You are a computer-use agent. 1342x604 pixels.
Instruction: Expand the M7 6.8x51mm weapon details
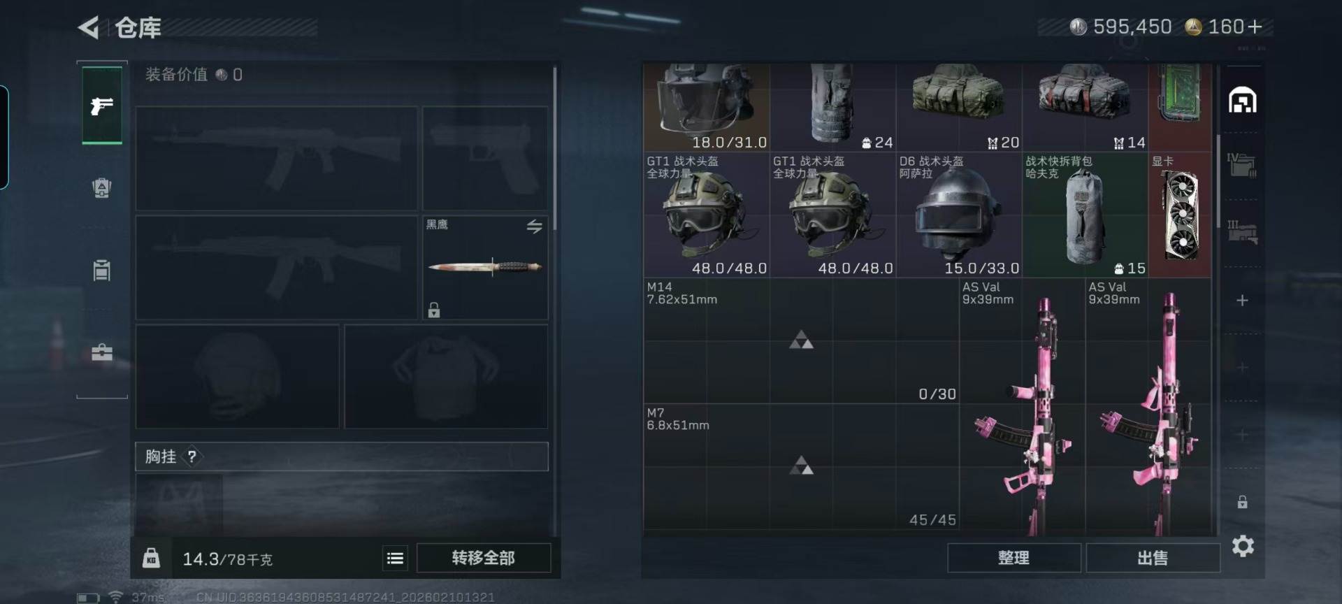click(x=801, y=466)
